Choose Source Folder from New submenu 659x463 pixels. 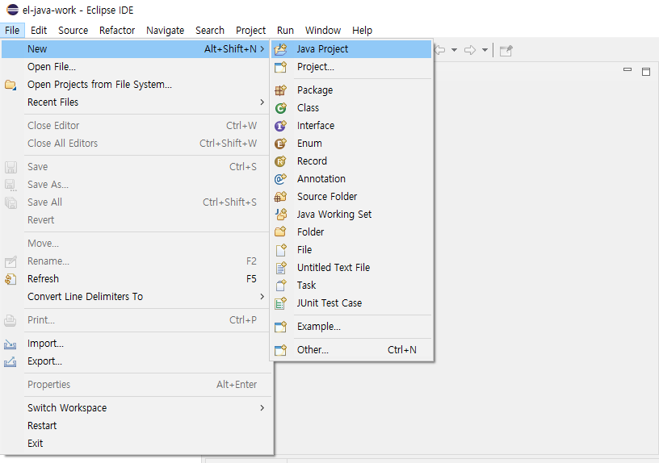pos(351,197)
